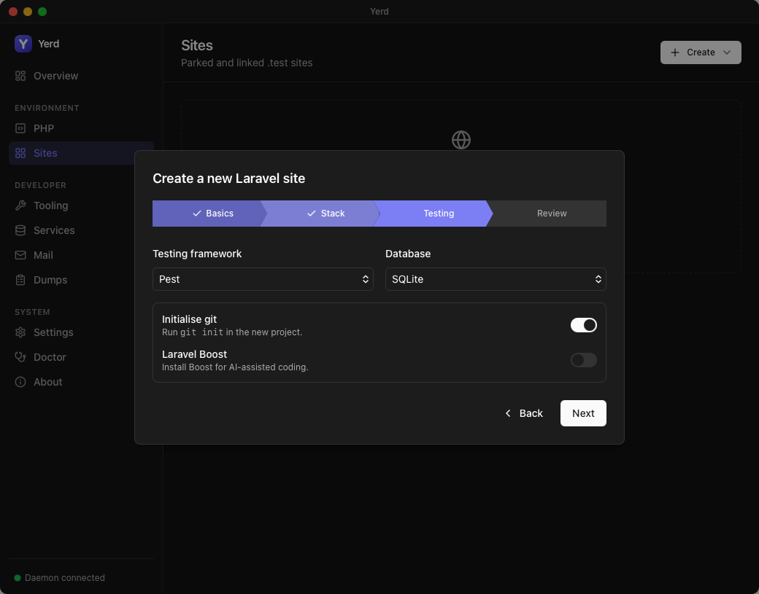Click the Next button
759x594 pixels.
583,413
